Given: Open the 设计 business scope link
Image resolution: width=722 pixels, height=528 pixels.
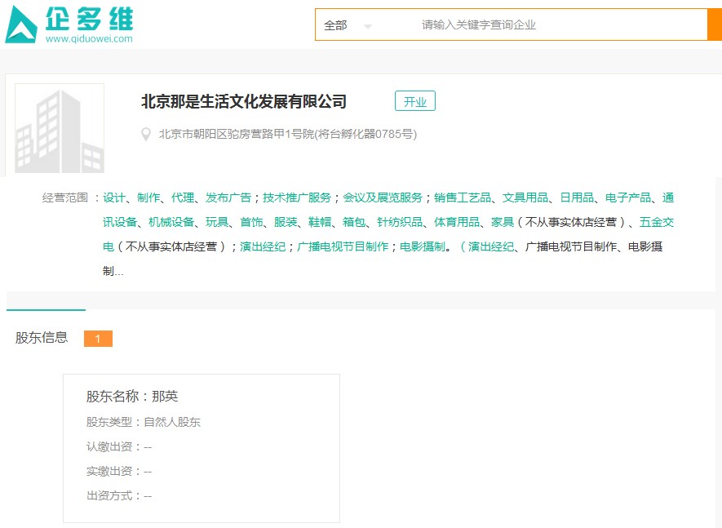Looking at the screenshot, I should [x=115, y=197].
